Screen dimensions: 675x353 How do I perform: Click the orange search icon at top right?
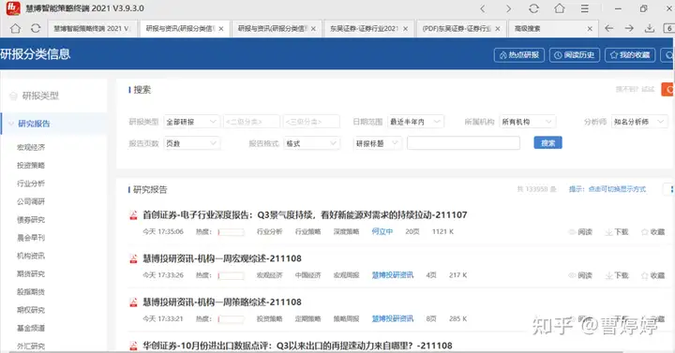click(x=668, y=90)
